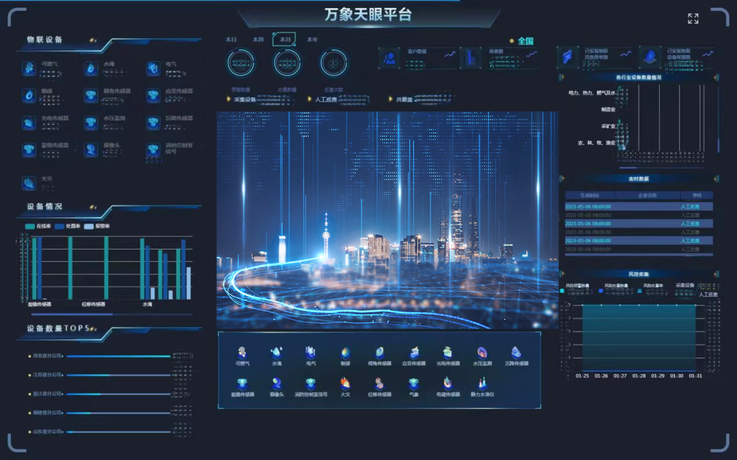Open 裂缝传感器 icon in 物联设备 panel
The height and width of the screenshot is (460, 737).
[29, 150]
